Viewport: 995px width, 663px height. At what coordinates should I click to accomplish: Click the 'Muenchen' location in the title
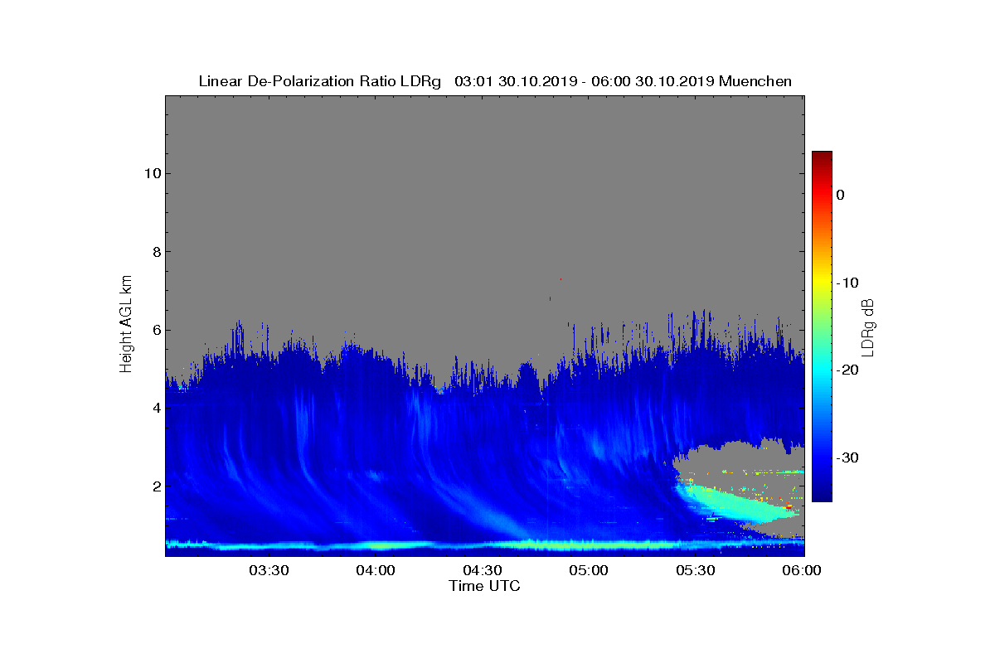pos(755,81)
